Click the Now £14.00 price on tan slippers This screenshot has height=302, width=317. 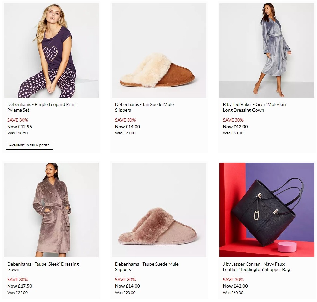point(126,127)
